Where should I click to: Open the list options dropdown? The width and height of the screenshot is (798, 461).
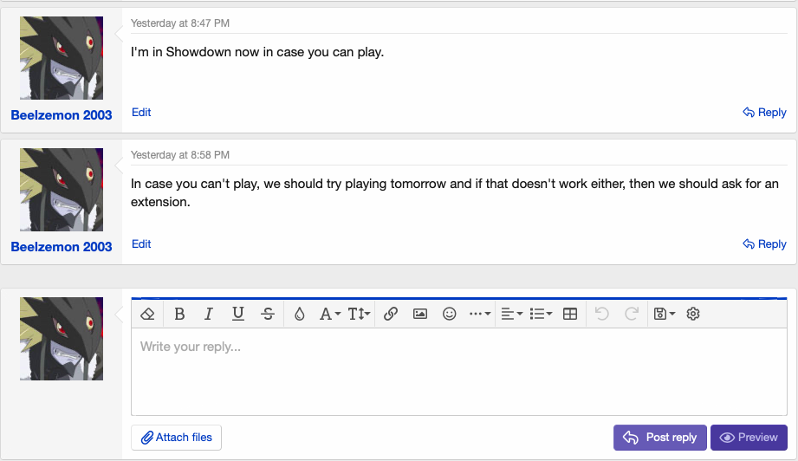tap(541, 314)
